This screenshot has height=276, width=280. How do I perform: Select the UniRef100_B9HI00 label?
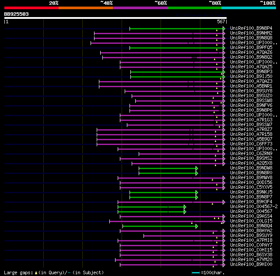[251, 265]
